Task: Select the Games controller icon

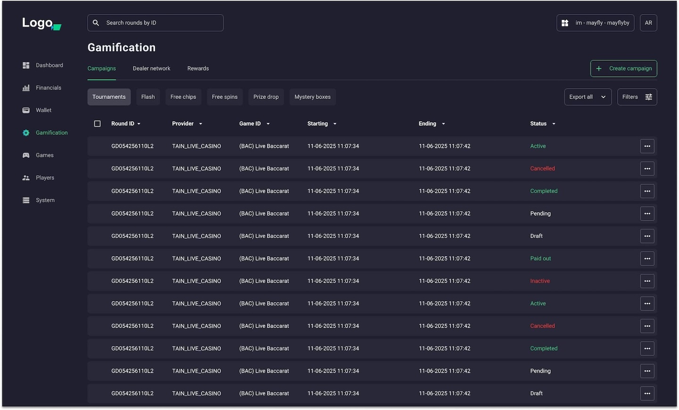Action: coord(26,156)
